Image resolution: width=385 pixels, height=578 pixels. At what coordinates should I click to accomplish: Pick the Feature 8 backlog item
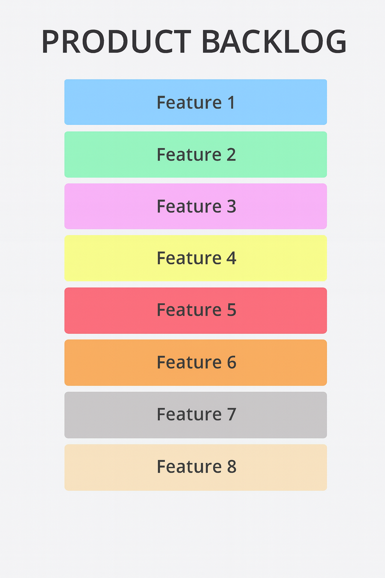[196, 467]
